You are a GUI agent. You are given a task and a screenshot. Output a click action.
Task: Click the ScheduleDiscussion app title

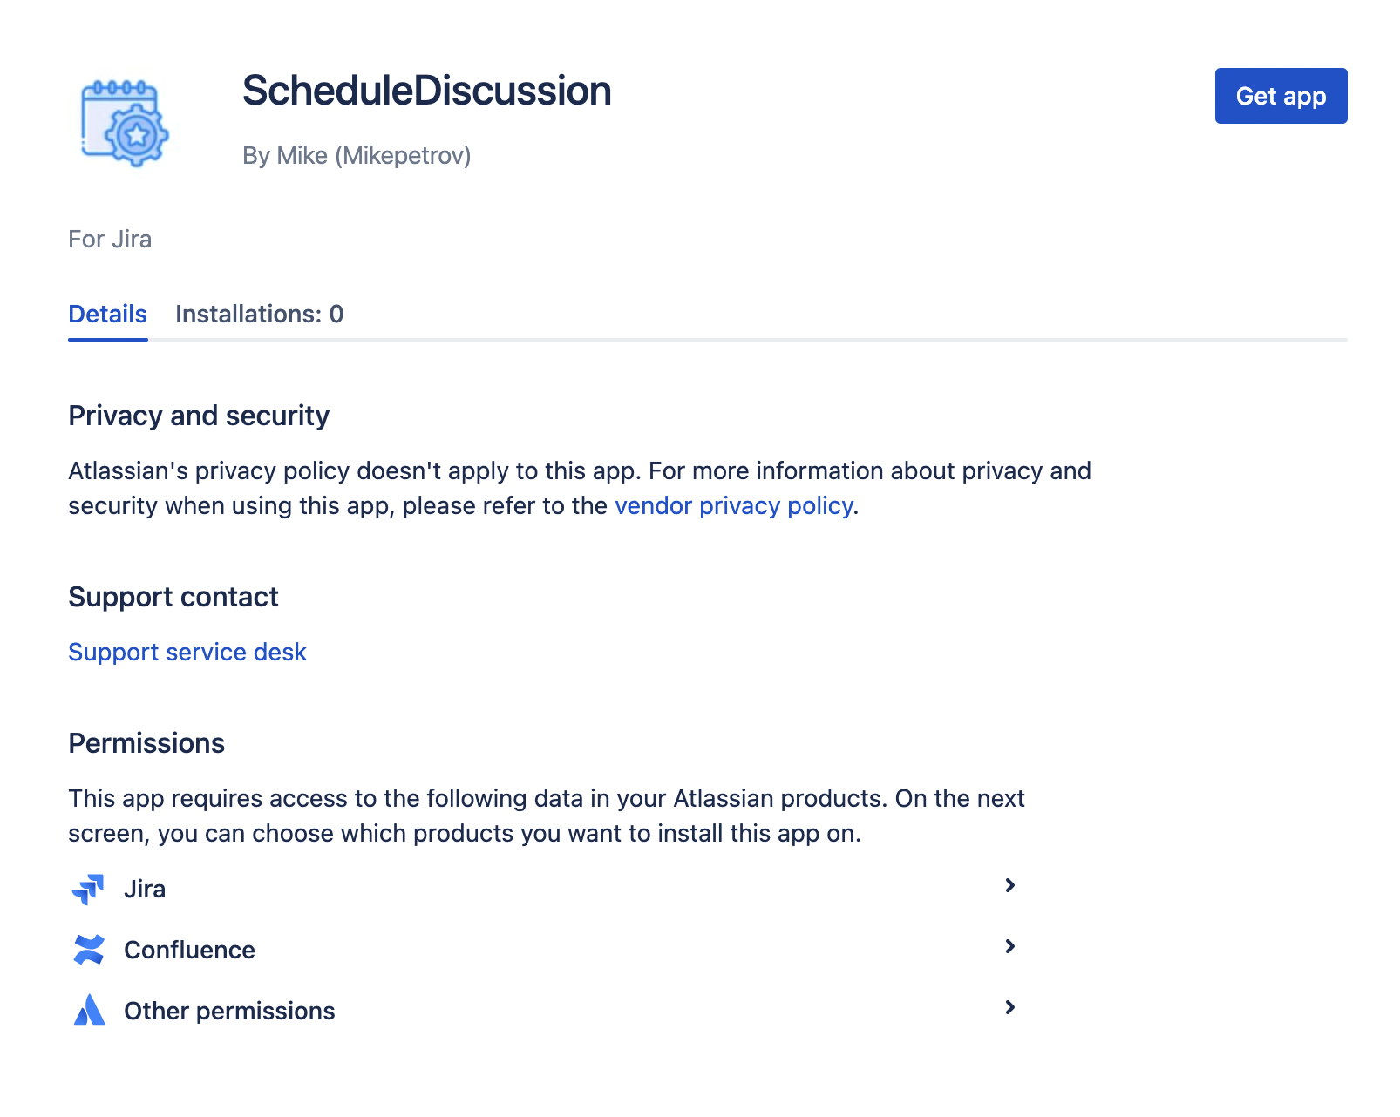(426, 91)
